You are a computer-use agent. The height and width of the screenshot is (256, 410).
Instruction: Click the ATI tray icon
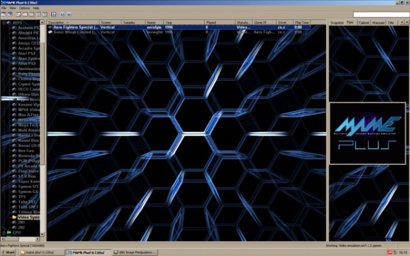point(390,252)
